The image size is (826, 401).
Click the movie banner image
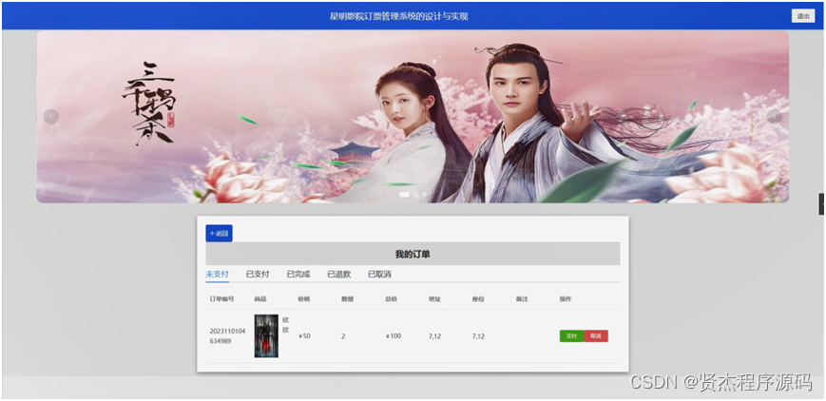pyautogui.click(x=413, y=117)
